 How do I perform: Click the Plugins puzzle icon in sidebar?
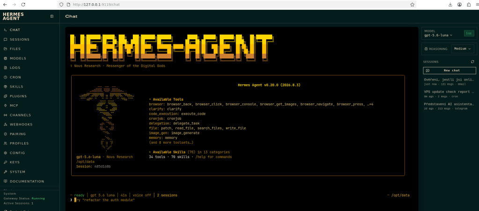coord(6,96)
